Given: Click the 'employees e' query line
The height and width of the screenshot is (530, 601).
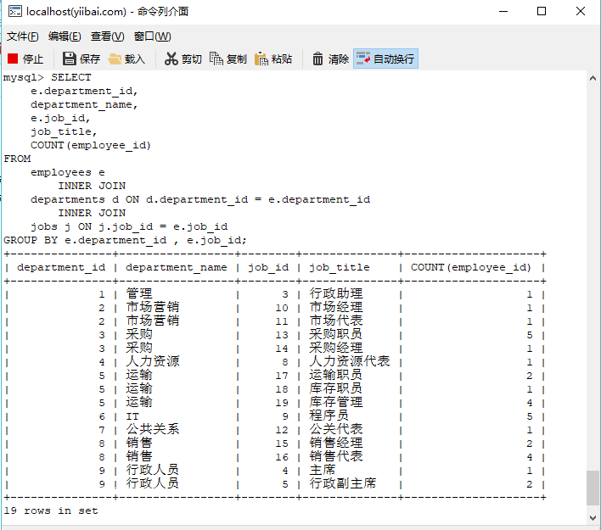Looking at the screenshot, I should 68,173.
